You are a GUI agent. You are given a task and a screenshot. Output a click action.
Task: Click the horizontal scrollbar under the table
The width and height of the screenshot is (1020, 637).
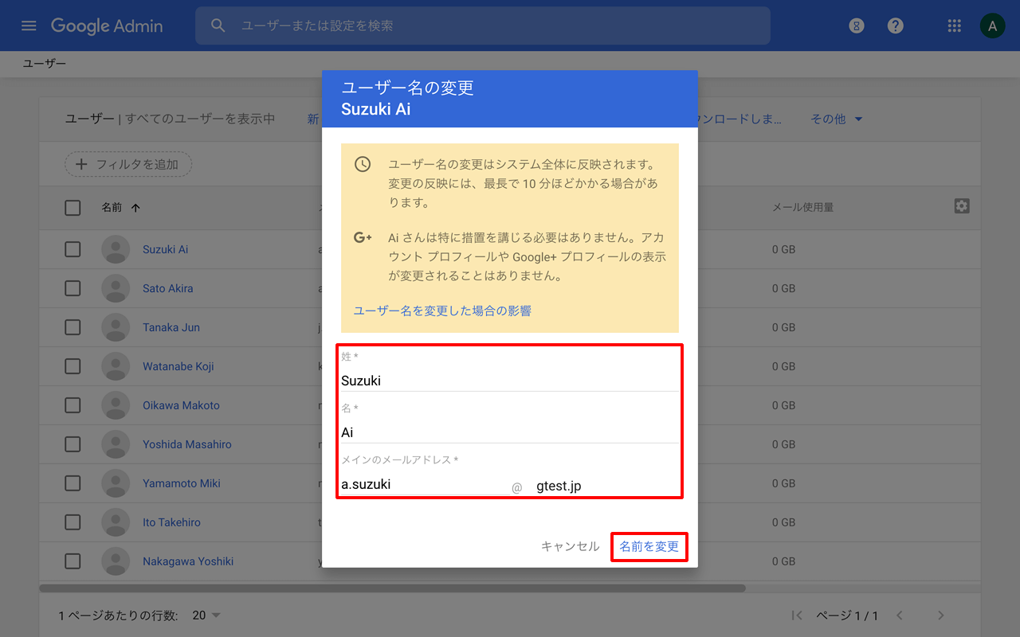tap(392, 588)
